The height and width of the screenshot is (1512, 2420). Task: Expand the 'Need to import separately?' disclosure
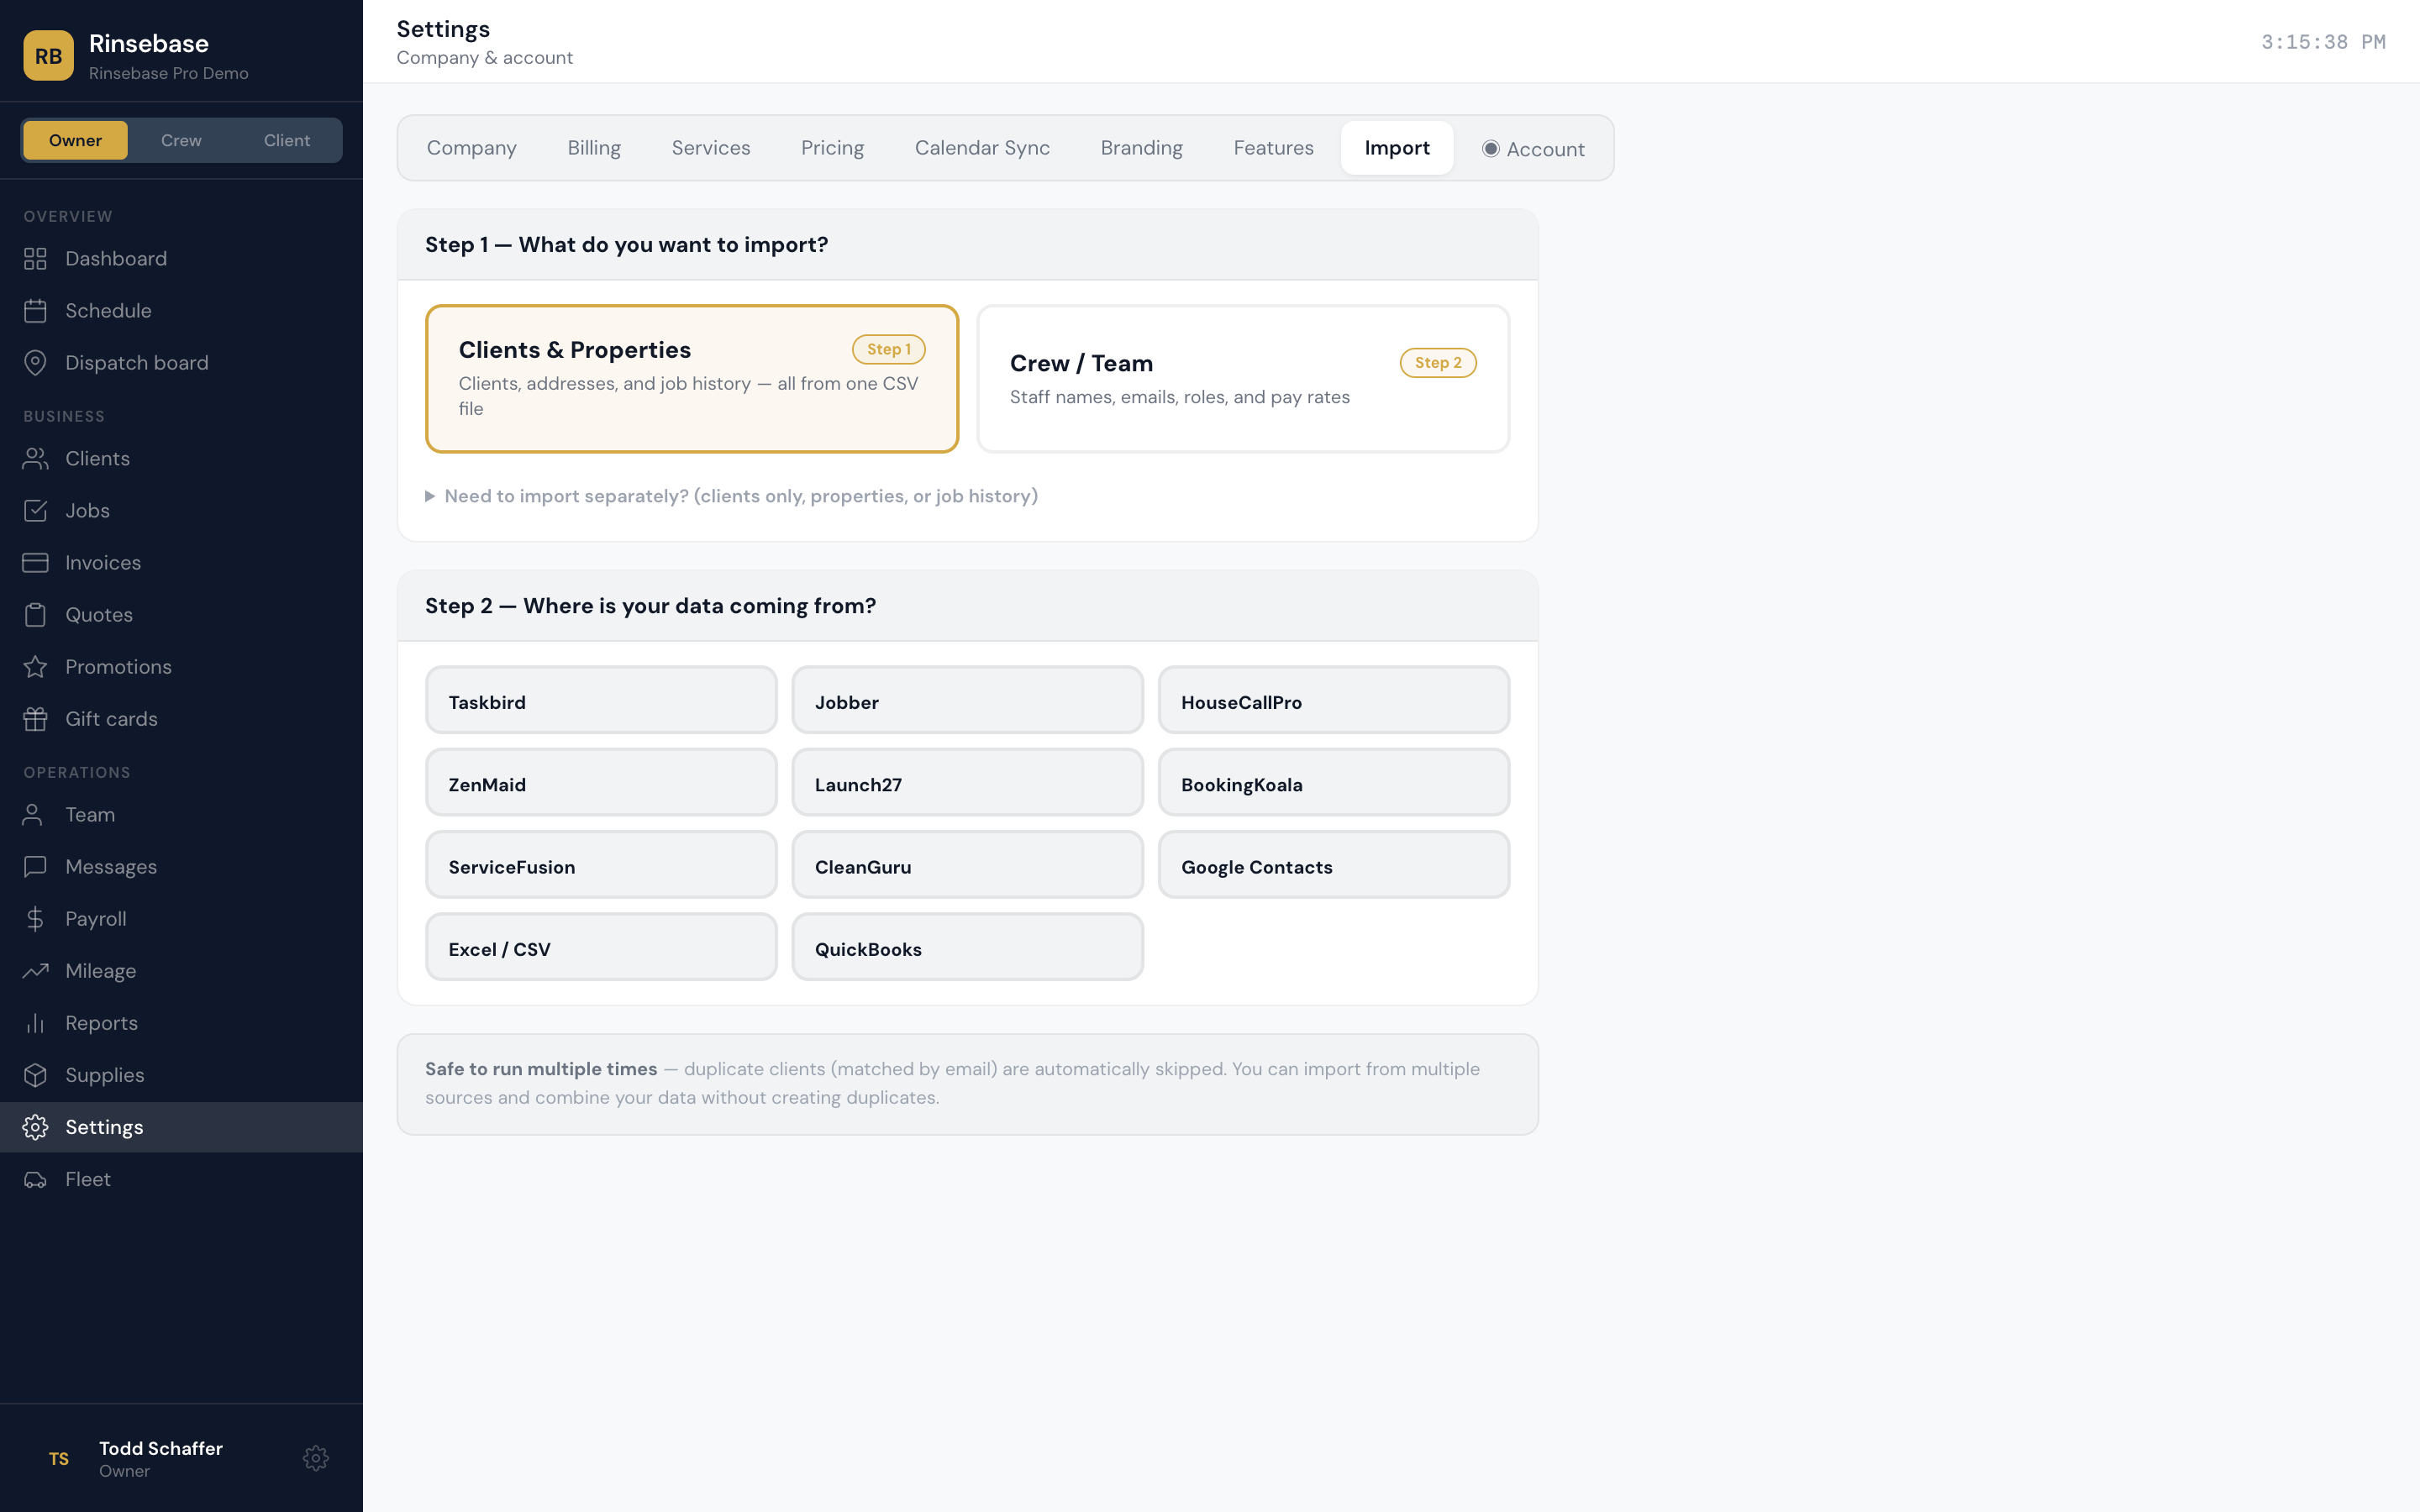[x=731, y=496]
